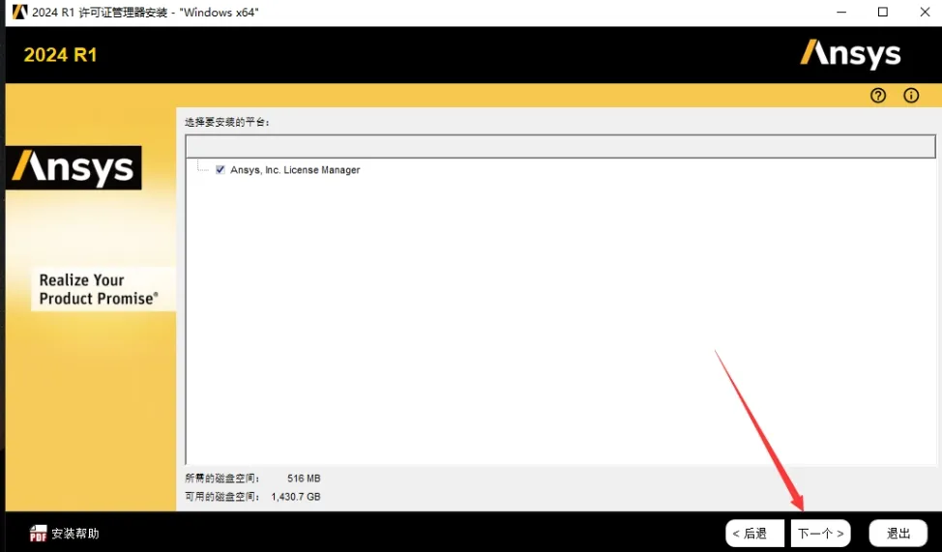Viewport: 942px width, 552px height.
Task: Click the 选择要安装的平台 label
Action: [227, 122]
